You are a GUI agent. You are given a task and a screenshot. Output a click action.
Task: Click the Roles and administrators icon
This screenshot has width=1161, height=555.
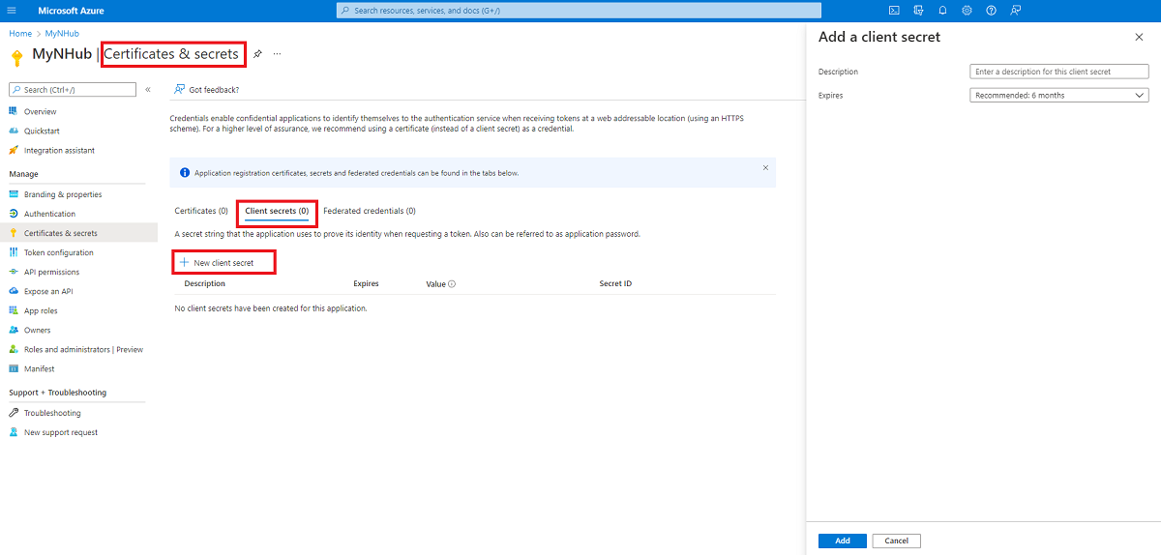(x=14, y=349)
